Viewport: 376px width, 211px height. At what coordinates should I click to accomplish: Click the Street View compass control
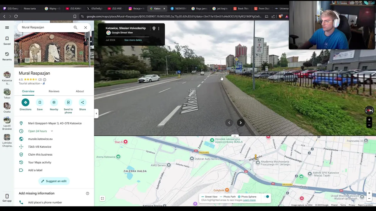point(369,110)
